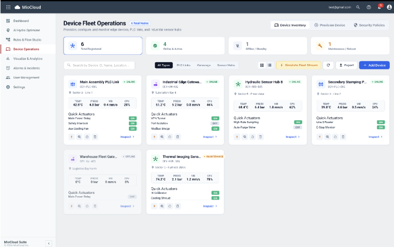Toggle the VPN Tunnel actuator

[x=215, y=118]
